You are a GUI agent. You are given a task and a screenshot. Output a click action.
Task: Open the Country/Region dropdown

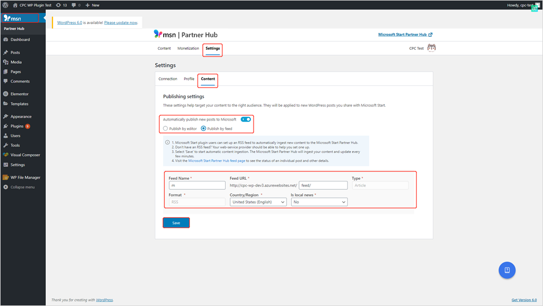(x=258, y=202)
